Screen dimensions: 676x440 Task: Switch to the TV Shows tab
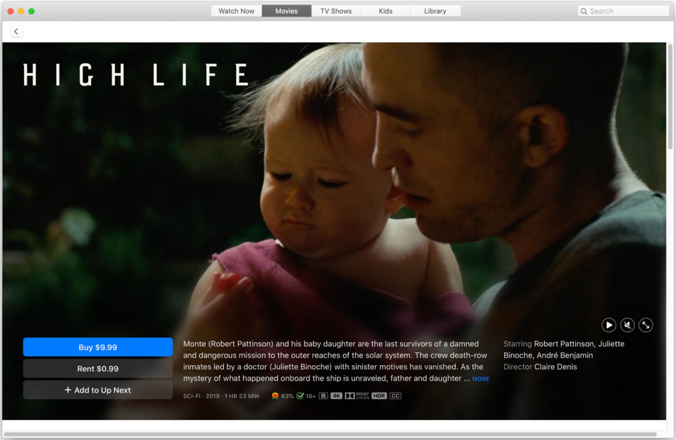point(336,10)
